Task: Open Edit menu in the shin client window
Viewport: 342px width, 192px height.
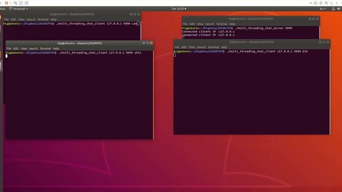Action: [15, 49]
